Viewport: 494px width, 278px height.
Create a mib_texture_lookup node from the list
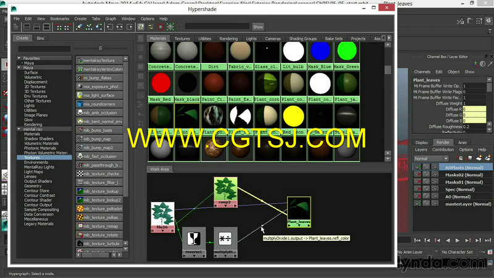click(99, 192)
